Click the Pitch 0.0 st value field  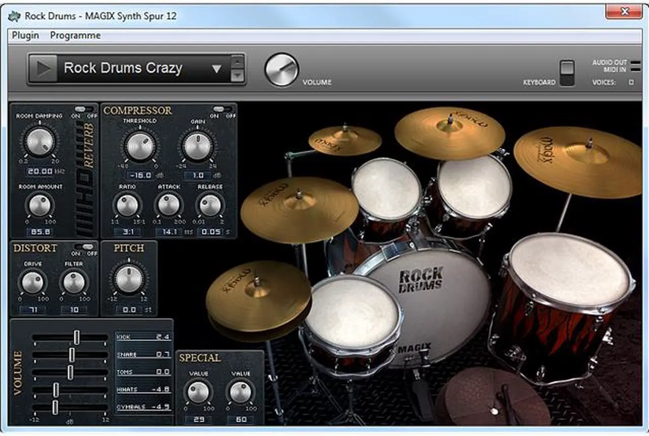pyautogui.click(x=129, y=309)
